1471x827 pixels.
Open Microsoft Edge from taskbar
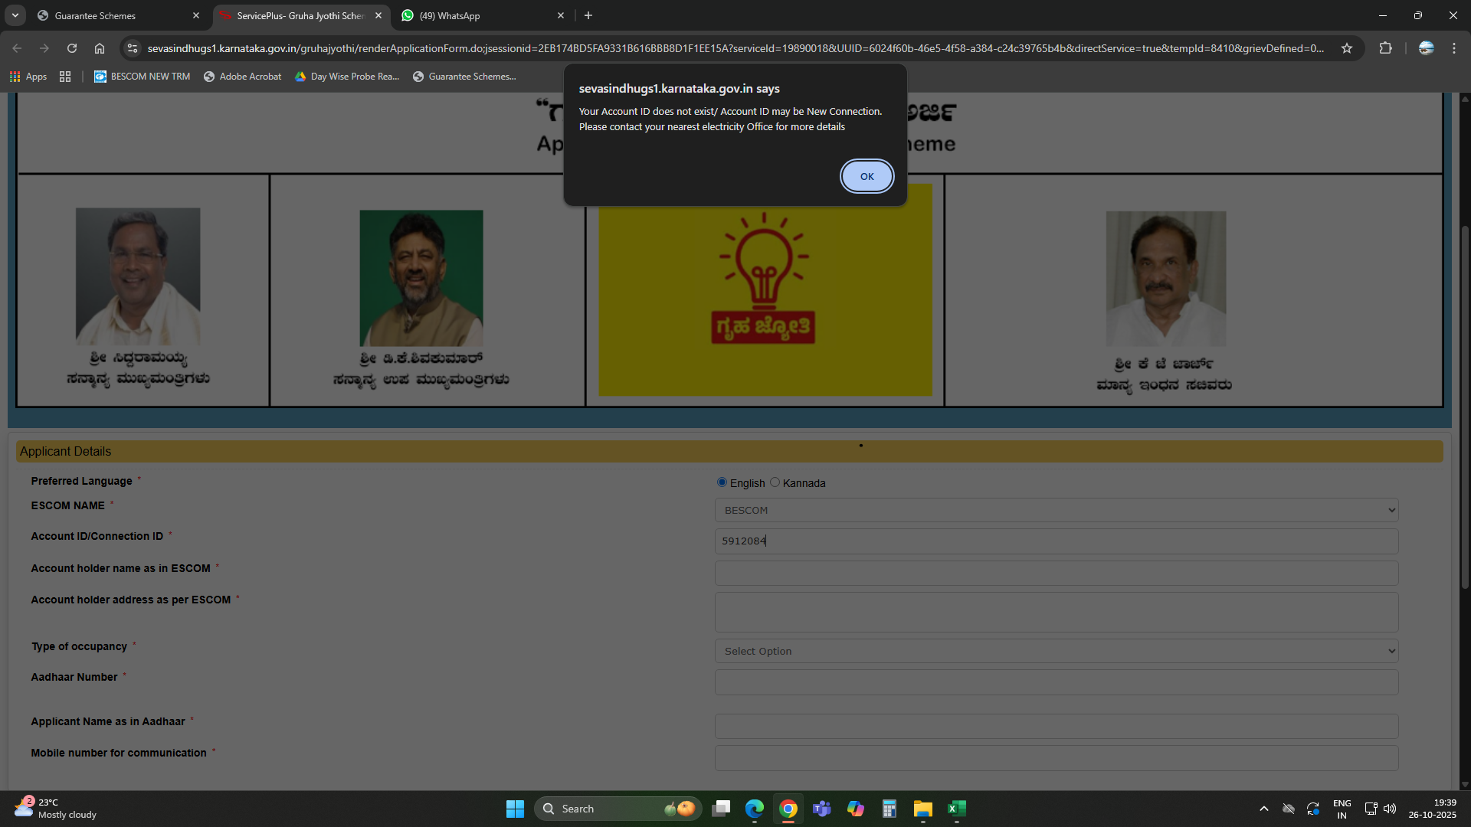(755, 809)
